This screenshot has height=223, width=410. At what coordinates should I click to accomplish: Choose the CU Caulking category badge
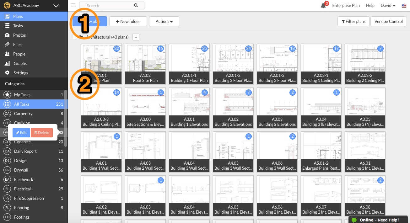pyautogui.click(x=7, y=123)
